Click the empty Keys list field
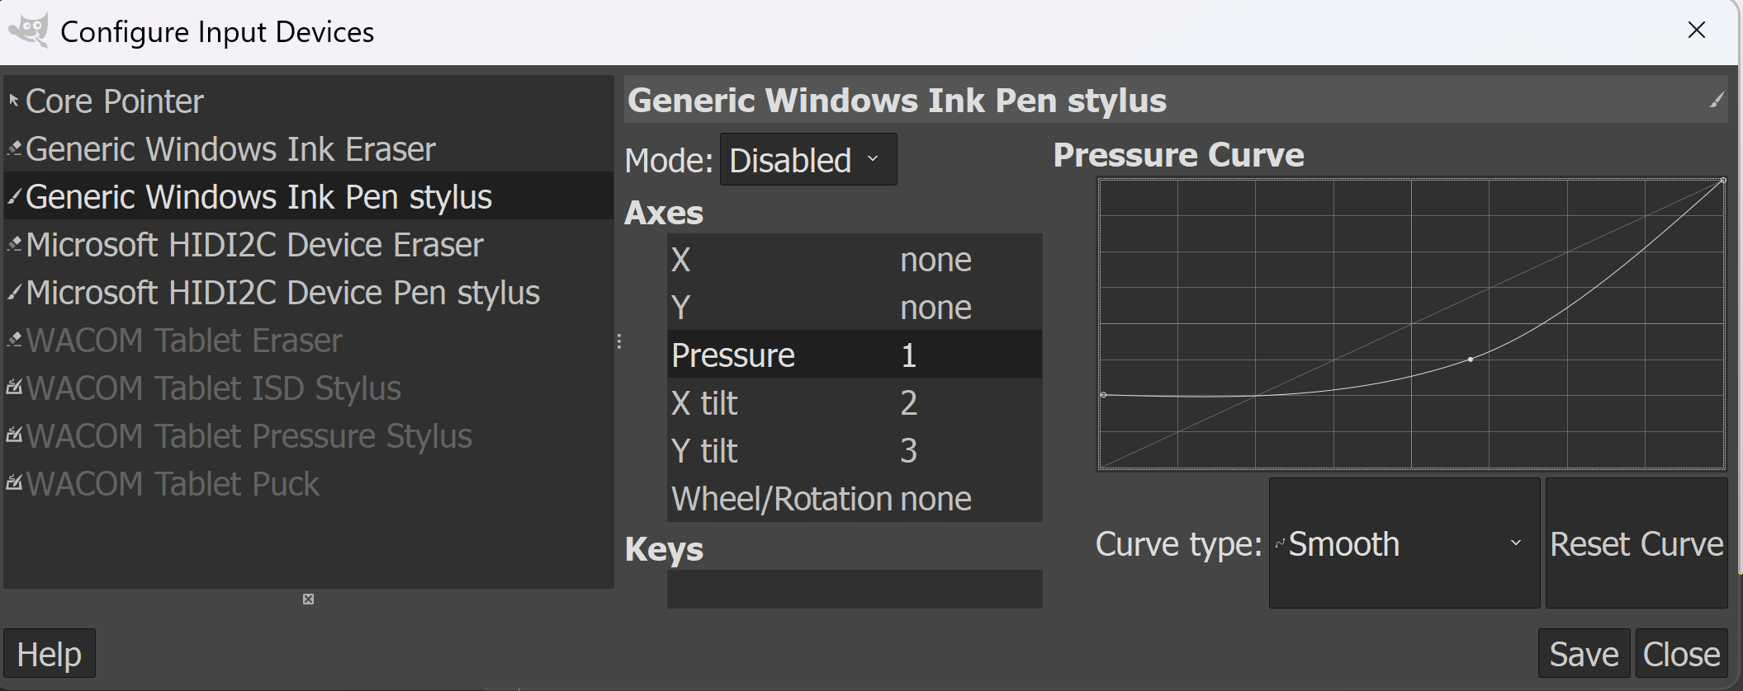1743x691 pixels. [x=854, y=589]
